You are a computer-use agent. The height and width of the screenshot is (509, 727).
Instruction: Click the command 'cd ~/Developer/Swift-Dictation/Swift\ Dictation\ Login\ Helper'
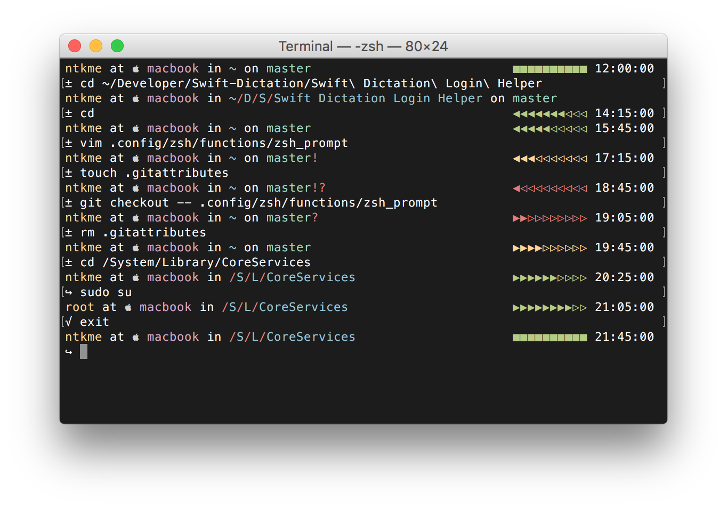coord(311,84)
